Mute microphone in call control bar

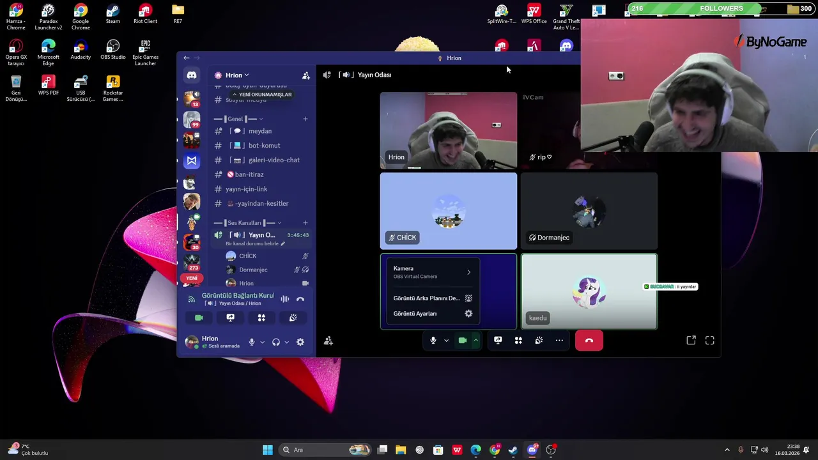433,341
